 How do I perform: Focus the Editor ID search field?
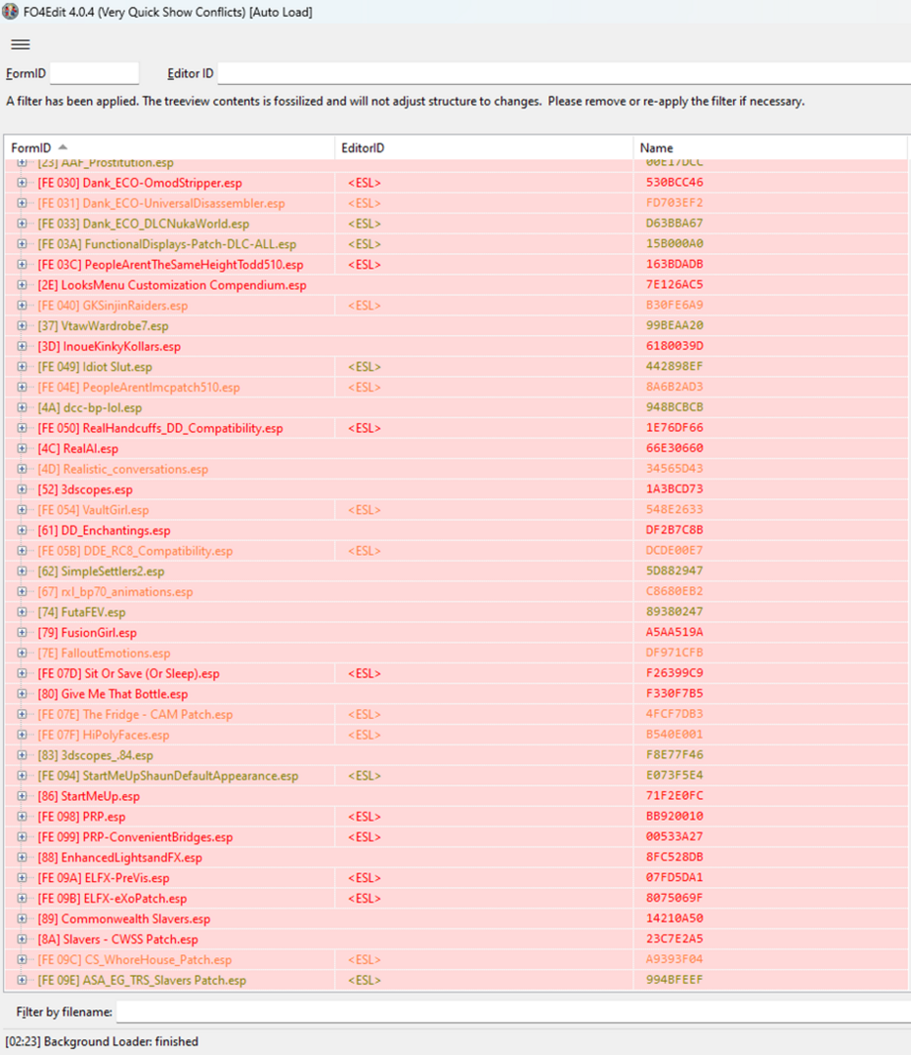[x=564, y=73]
